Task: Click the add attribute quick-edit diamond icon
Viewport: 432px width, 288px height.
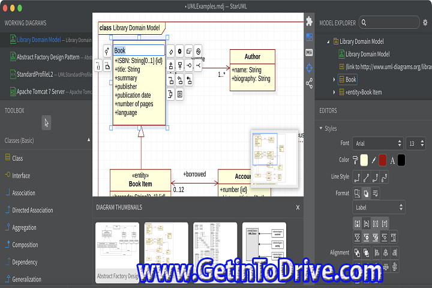Action: point(171,51)
